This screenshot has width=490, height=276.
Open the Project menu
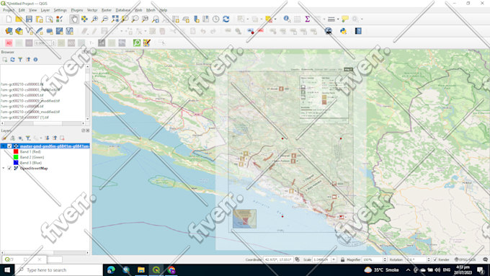pyautogui.click(x=9, y=10)
